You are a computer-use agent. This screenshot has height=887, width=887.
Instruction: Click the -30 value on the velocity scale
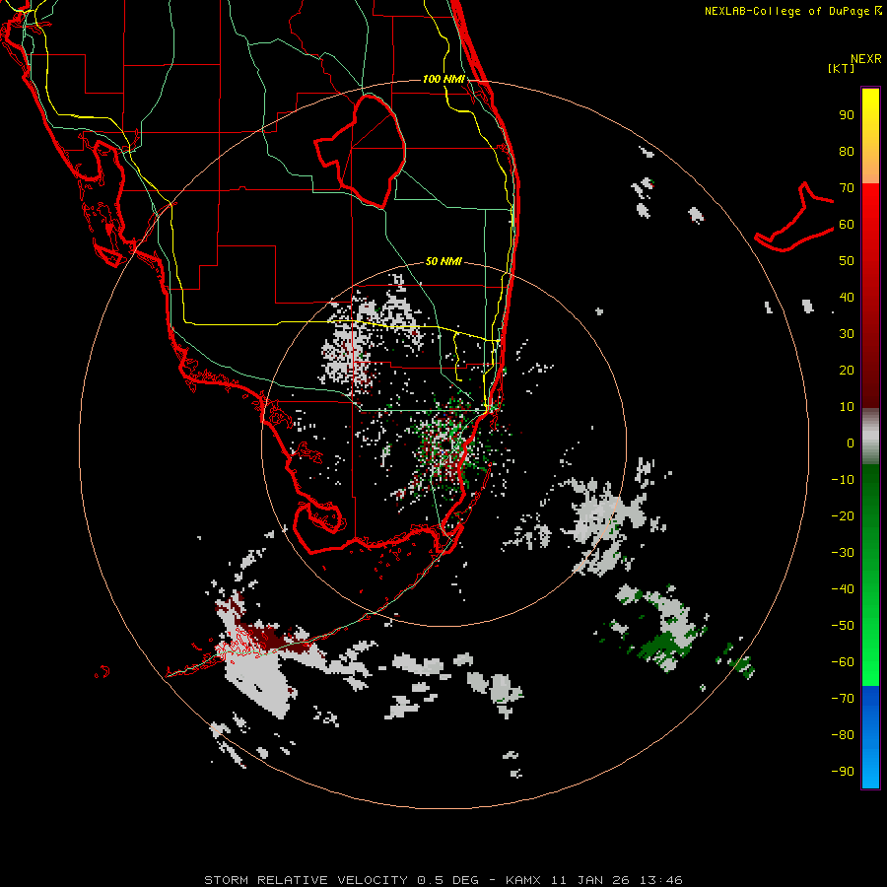843,553
